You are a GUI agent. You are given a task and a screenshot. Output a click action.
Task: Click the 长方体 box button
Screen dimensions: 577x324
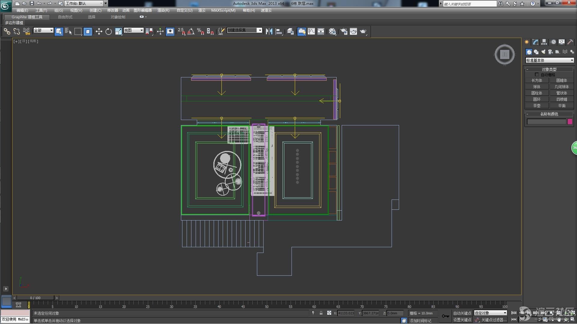click(x=537, y=80)
